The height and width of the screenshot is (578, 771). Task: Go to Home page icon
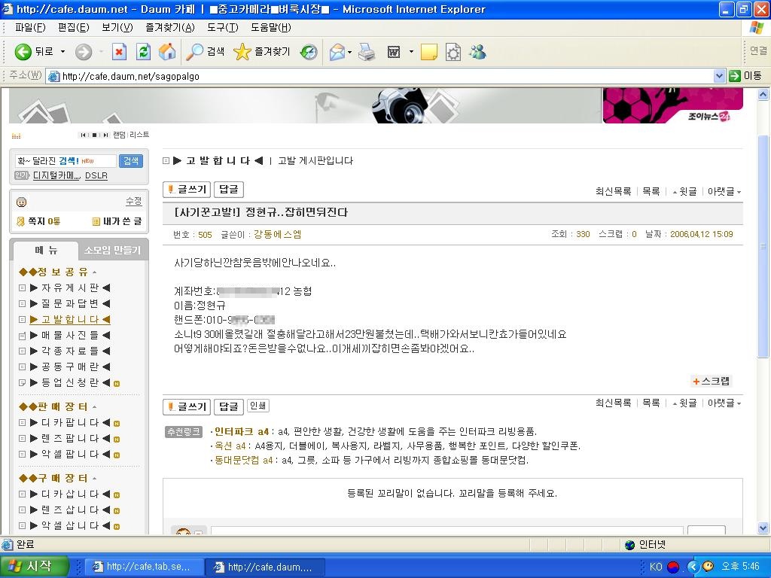click(167, 52)
